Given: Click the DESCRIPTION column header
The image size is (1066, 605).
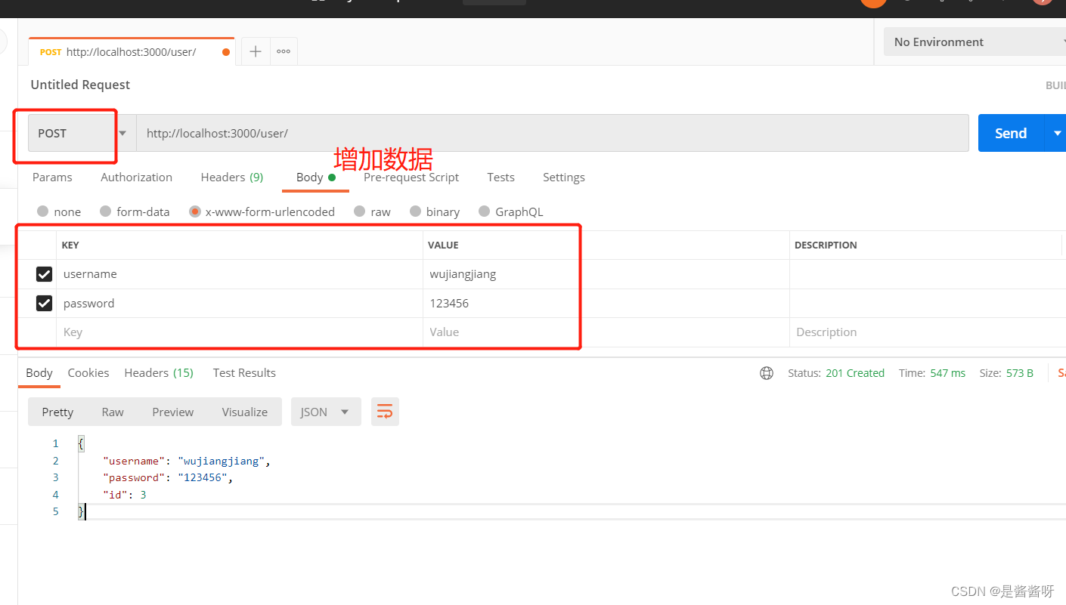Looking at the screenshot, I should point(826,245).
